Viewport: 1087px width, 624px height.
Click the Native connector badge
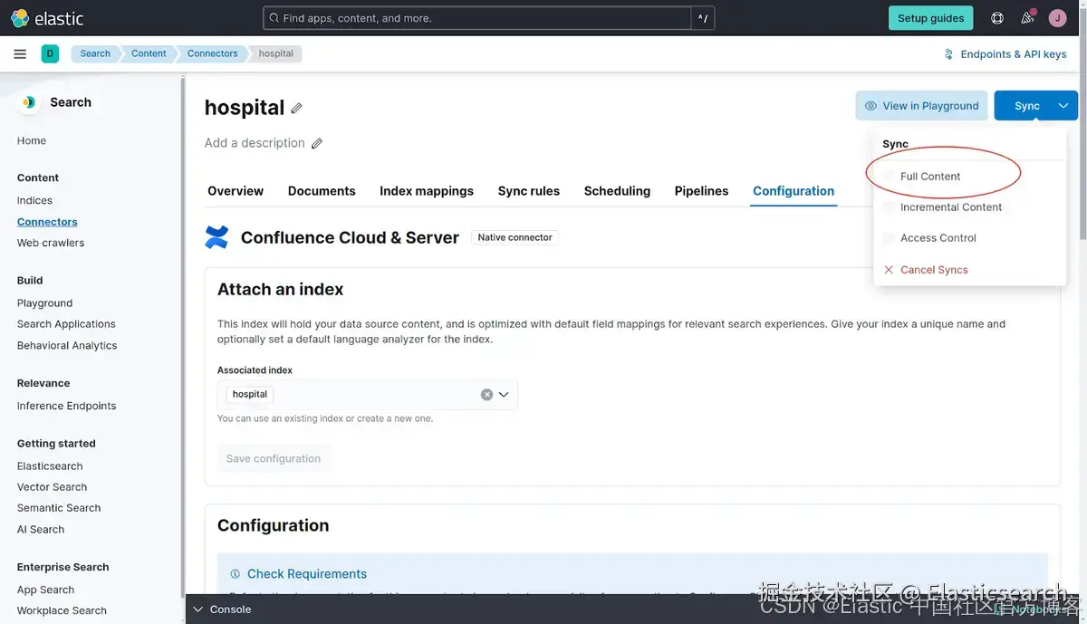coord(515,237)
